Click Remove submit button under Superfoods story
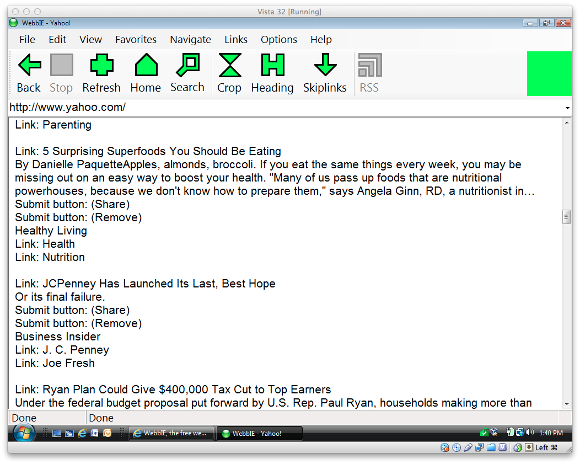 78,217
